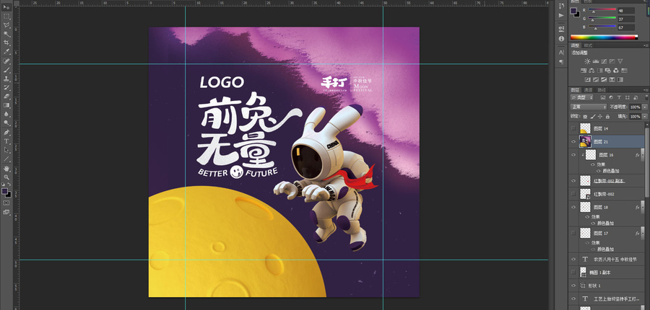The height and width of the screenshot is (310, 650).
Task: Select the Blur tool
Action: click(6, 114)
